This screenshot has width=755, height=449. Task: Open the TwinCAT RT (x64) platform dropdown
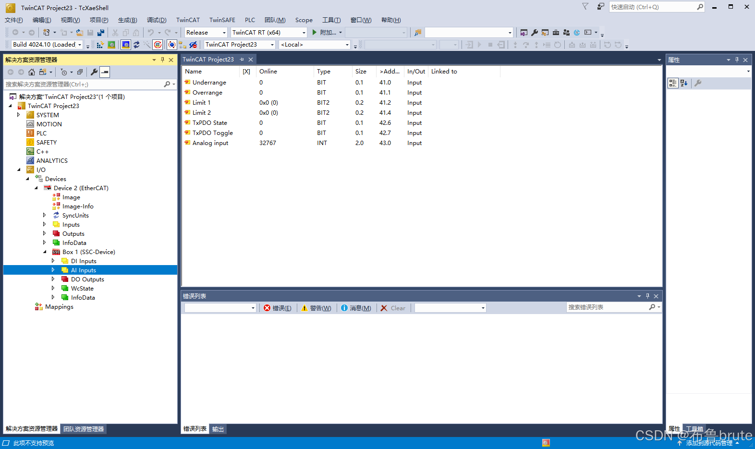click(268, 33)
